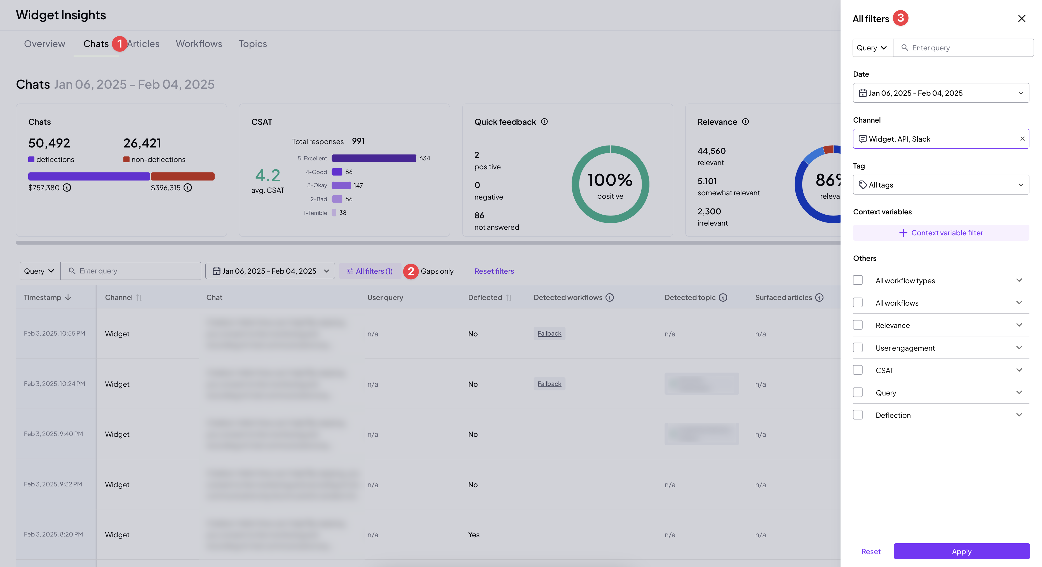Open the Query type dropdown in filters panel
This screenshot has width=1042, height=567.
872,48
